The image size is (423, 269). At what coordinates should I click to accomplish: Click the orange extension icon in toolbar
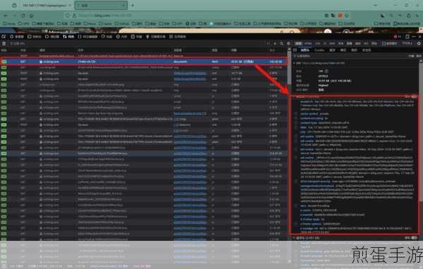340,15
